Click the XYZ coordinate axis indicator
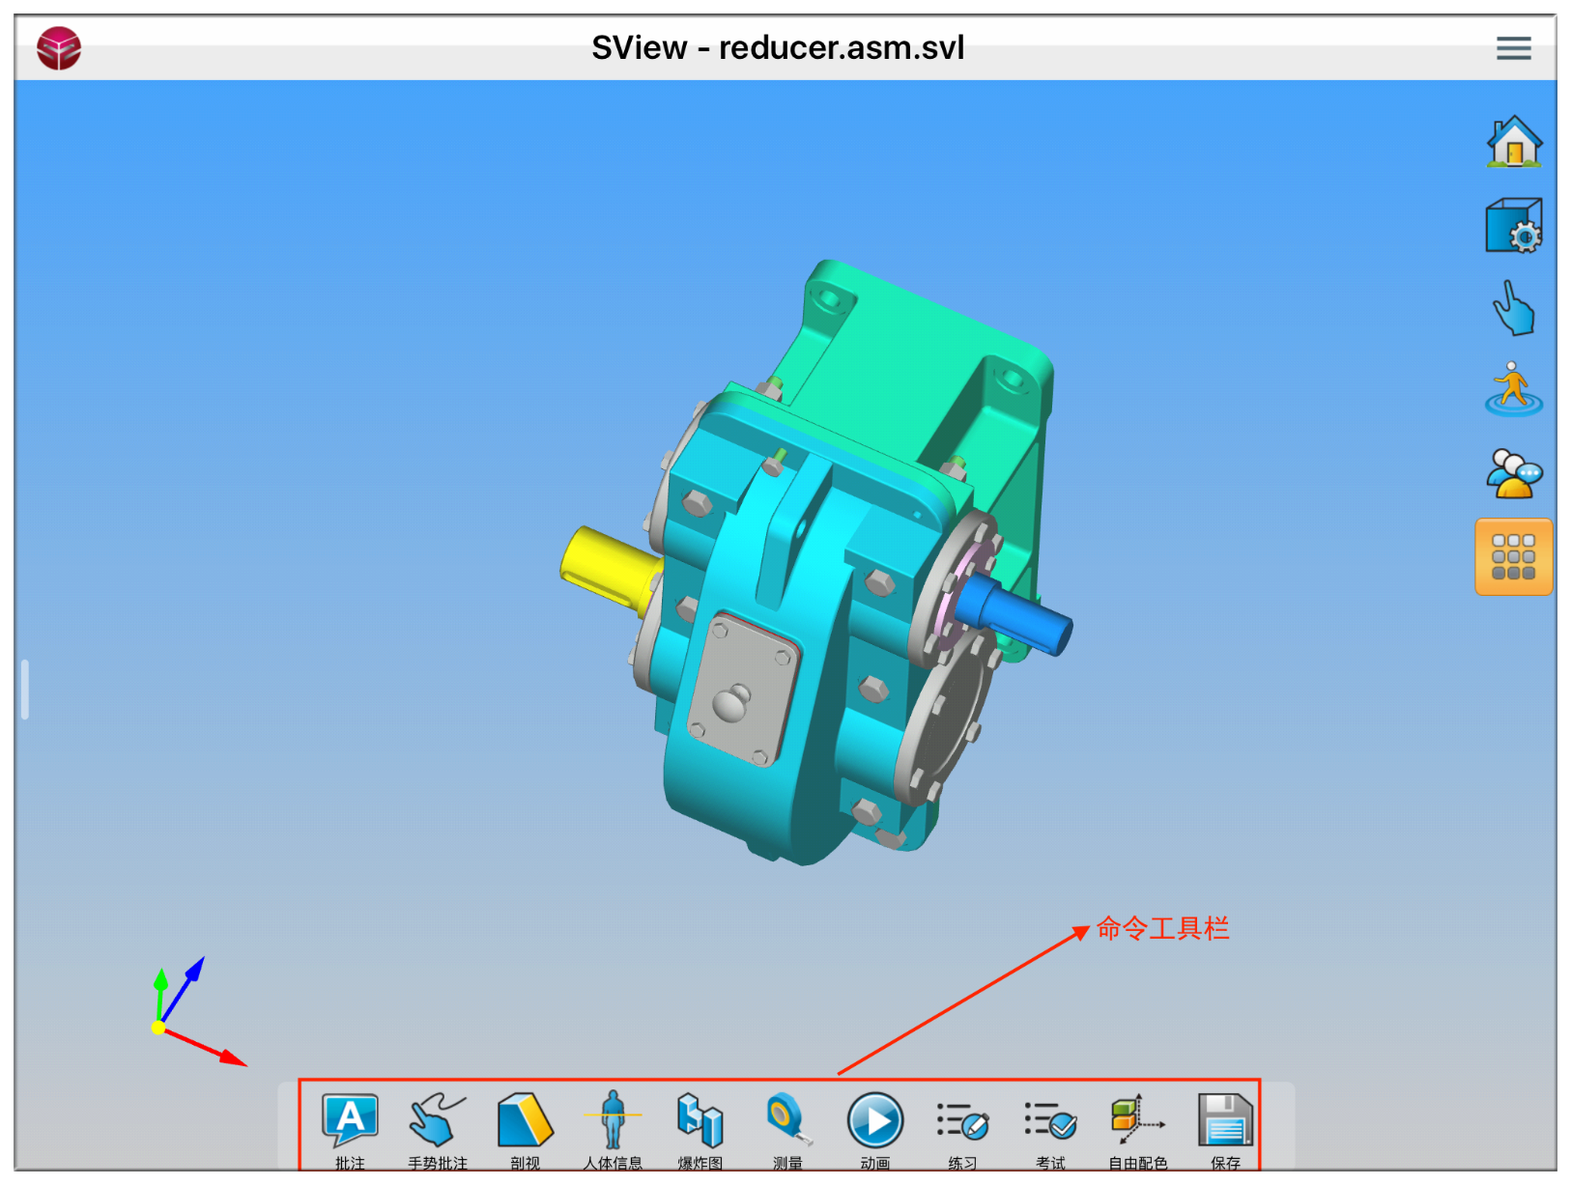The width and height of the screenshot is (1571, 1185). coord(198,1012)
